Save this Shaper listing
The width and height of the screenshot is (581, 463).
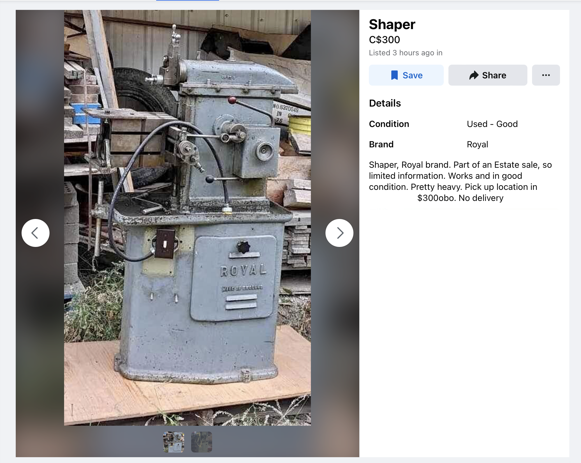tap(406, 75)
